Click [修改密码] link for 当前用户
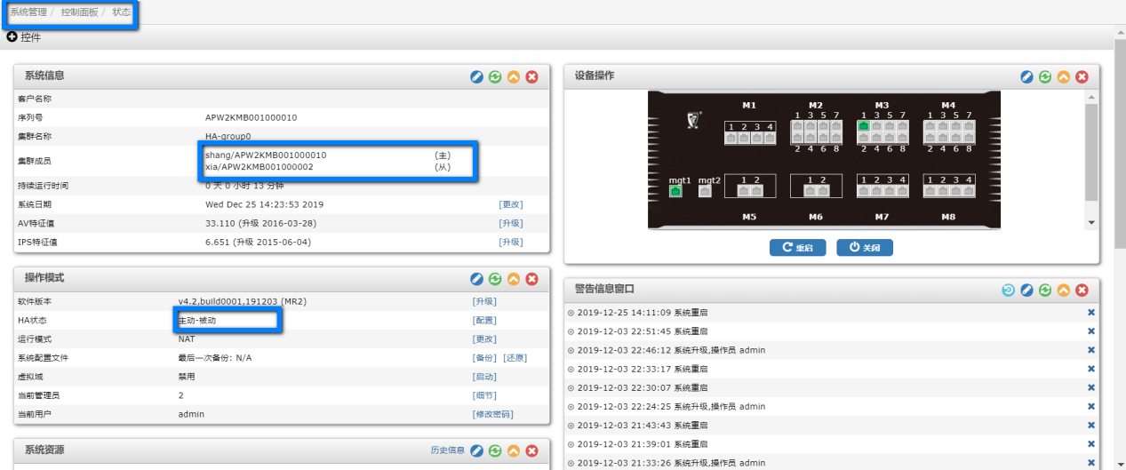 click(493, 414)
